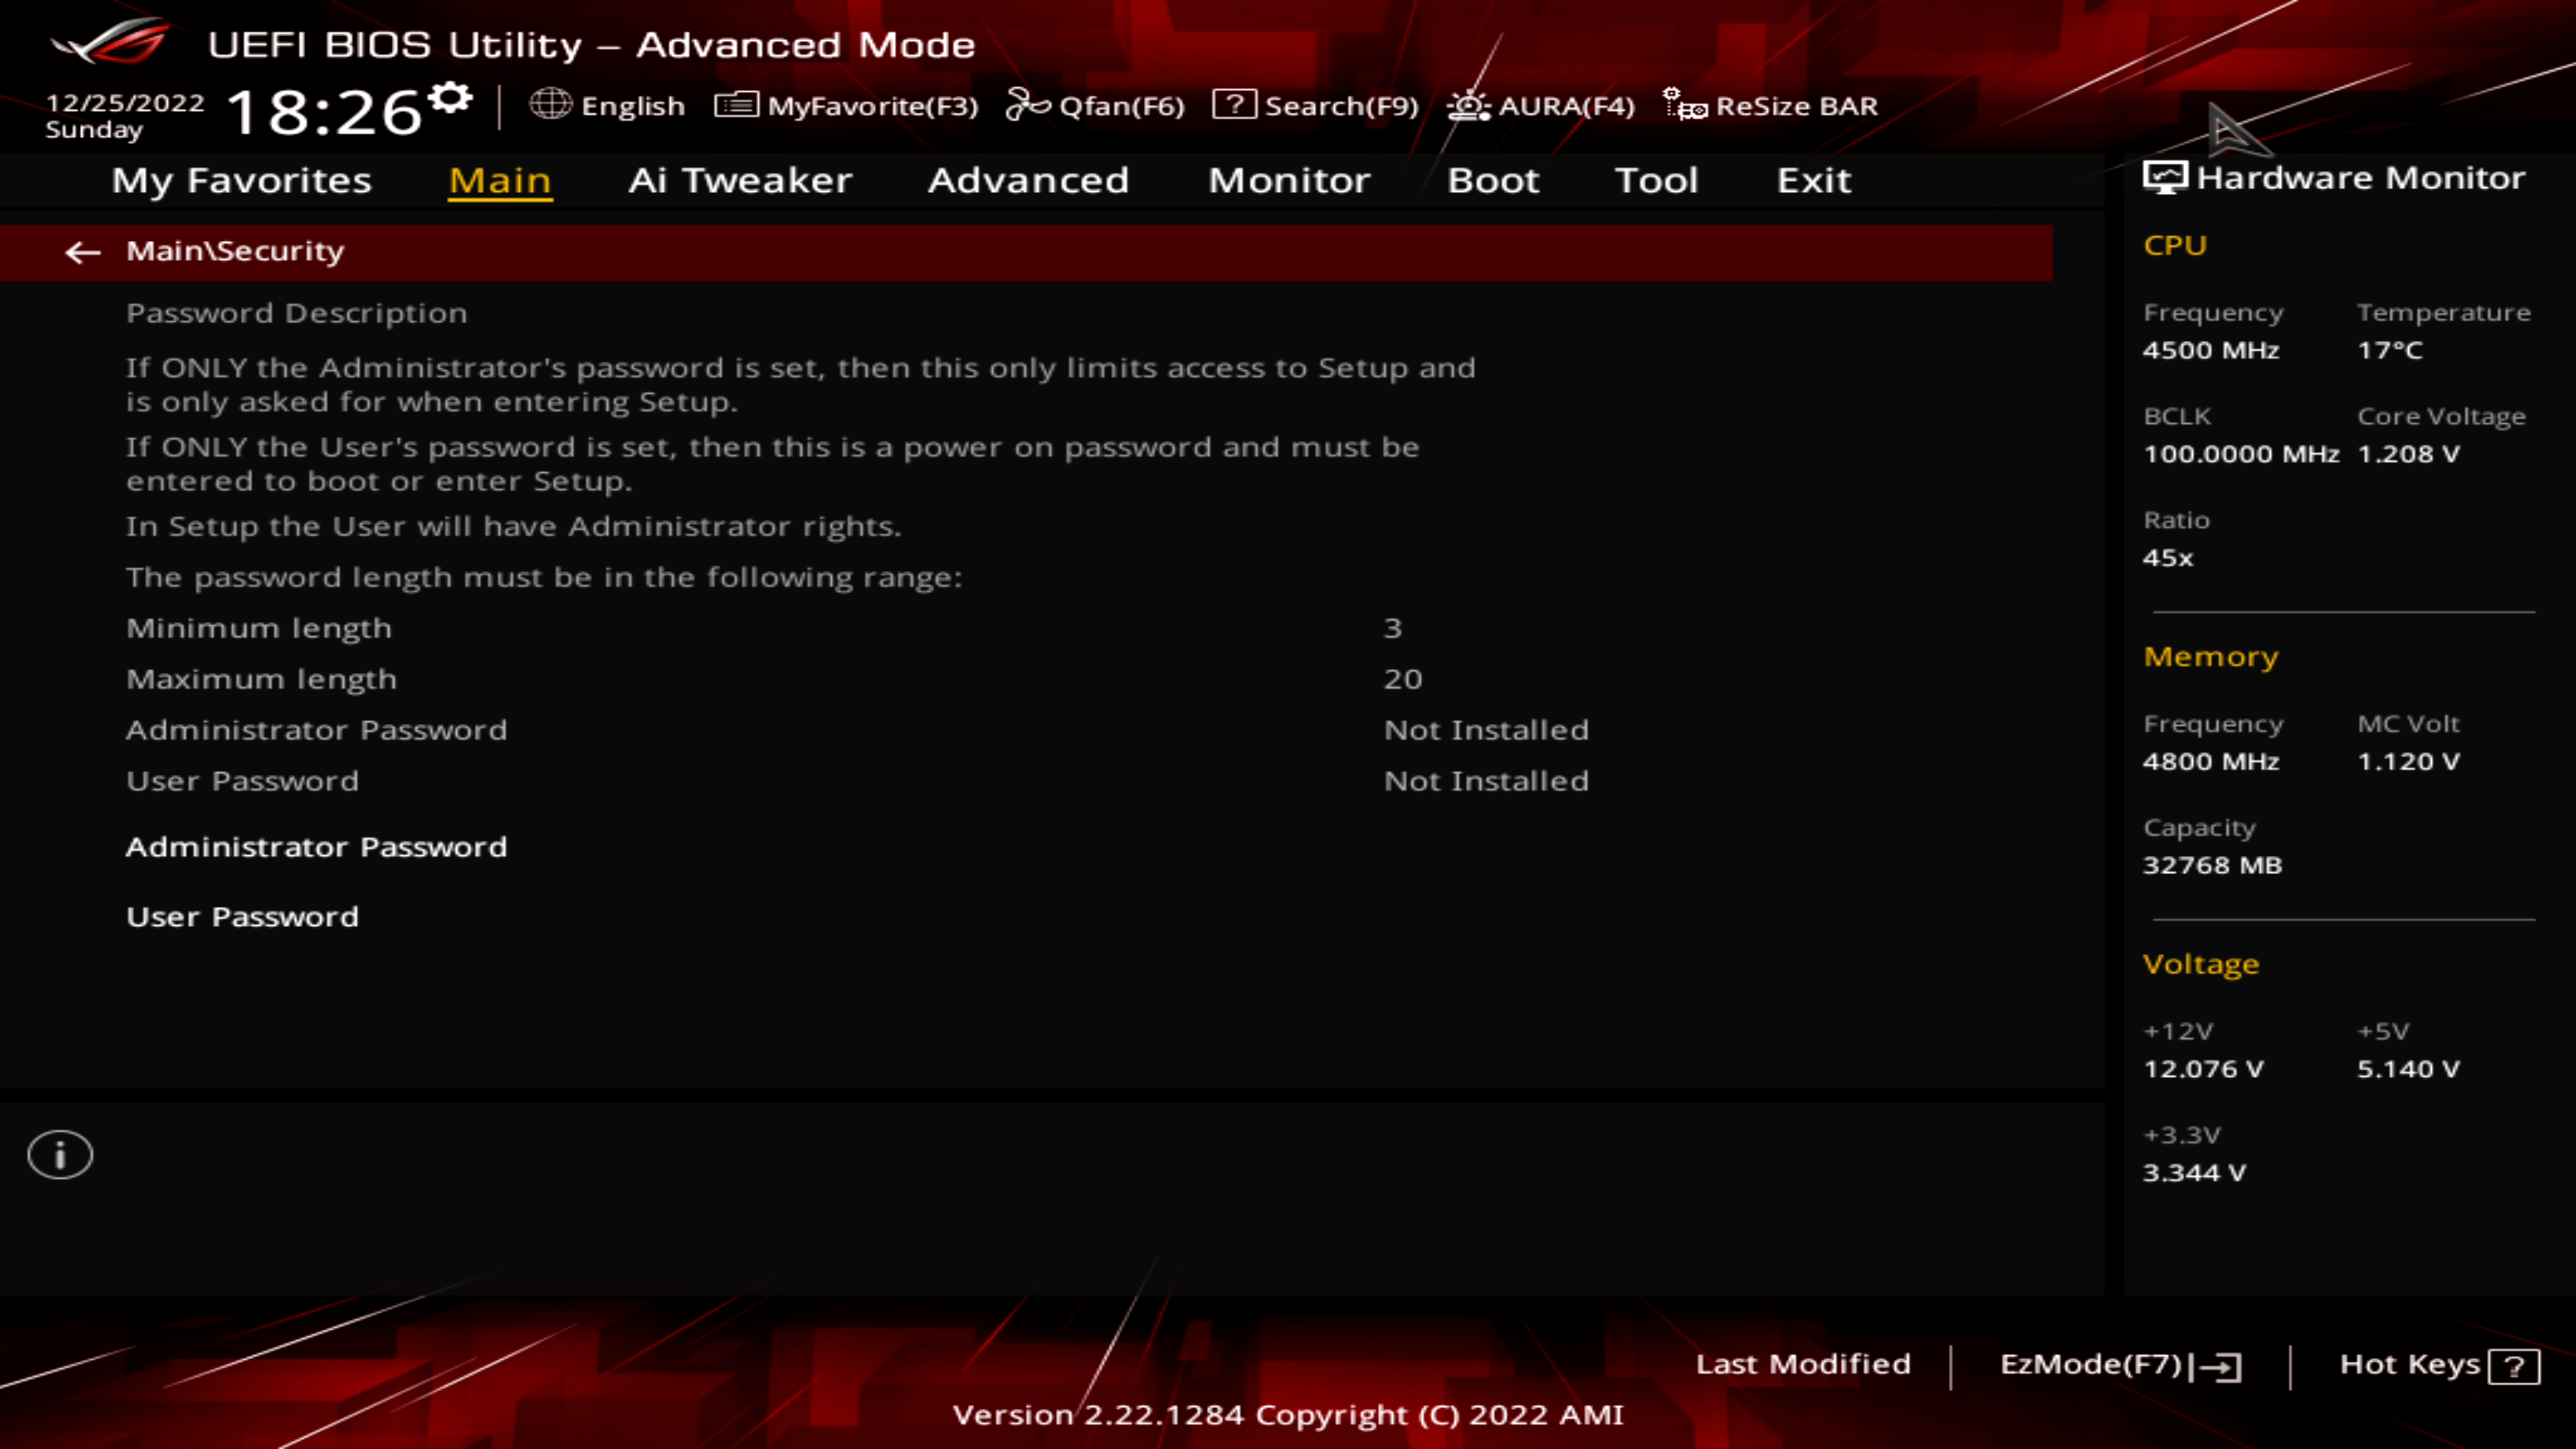This screenshot has width=2576, height=1449.
Task: Switch to the Ai Tweaker tab
Action: (x=739, y=181)
